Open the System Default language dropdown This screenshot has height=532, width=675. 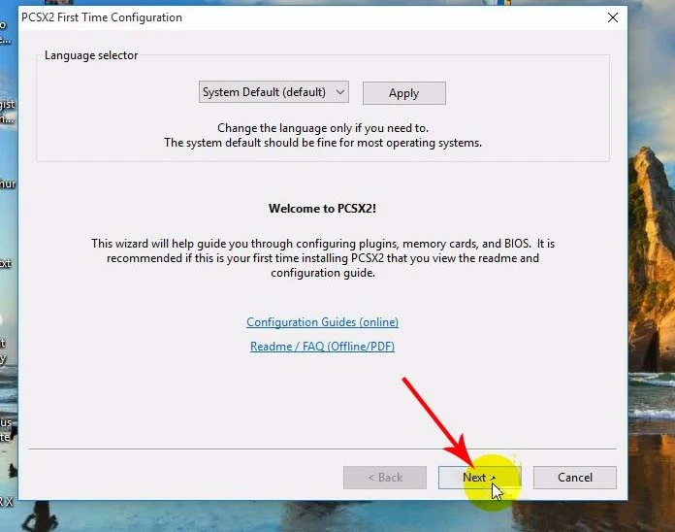[273, 92]
